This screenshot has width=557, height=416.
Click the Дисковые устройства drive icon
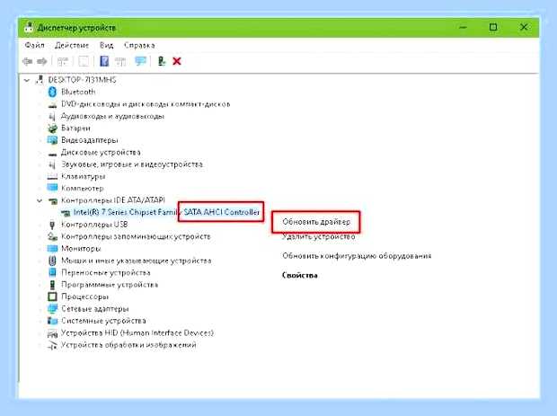tap(52, 154)
